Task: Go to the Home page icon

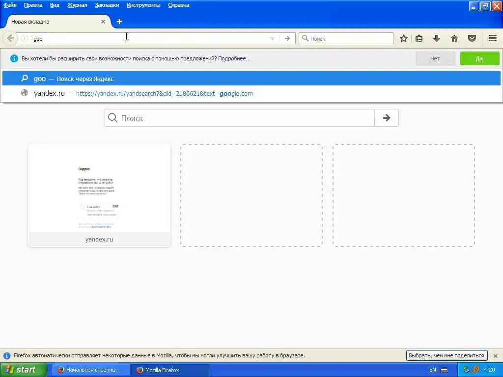Action: click(x=454, y=38)
